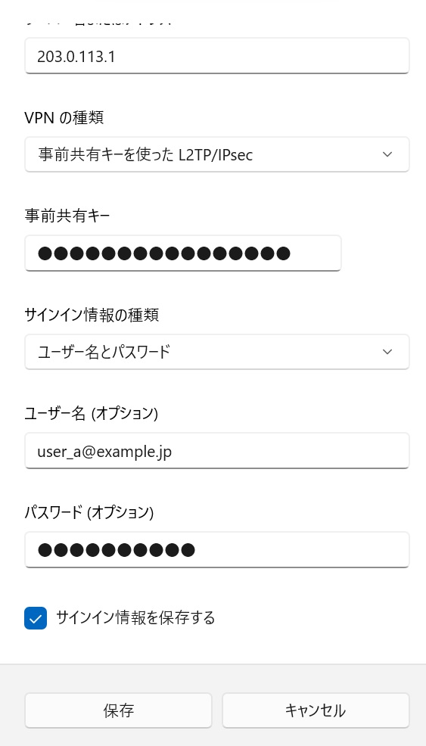Viewport: 426px width, 746px height.
Task: Focus the server address field 203.0.113.1
Action: [217, 56]
